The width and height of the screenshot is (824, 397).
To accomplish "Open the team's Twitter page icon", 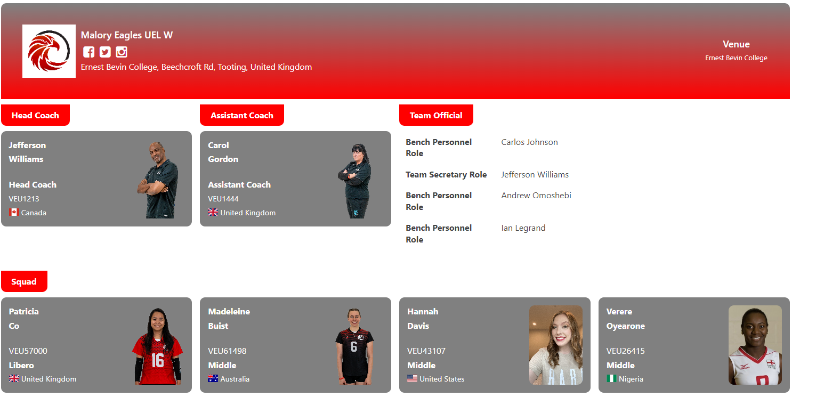I will [105, 52].
